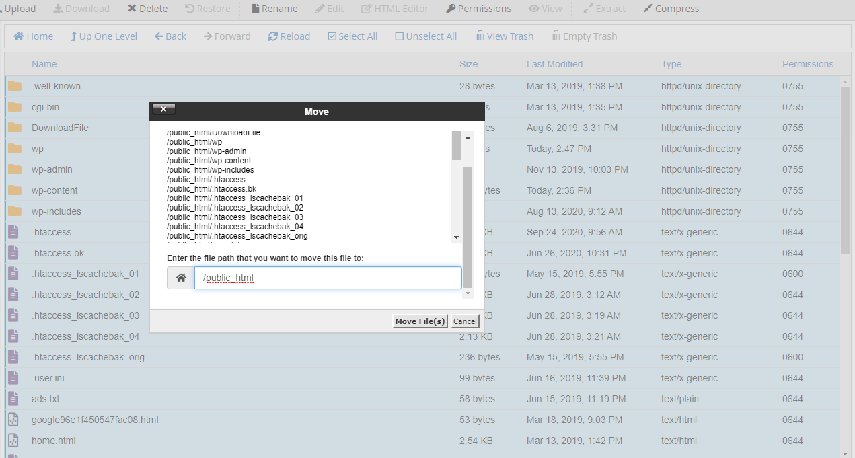Cancel the Move dialog

coord(464,321)
